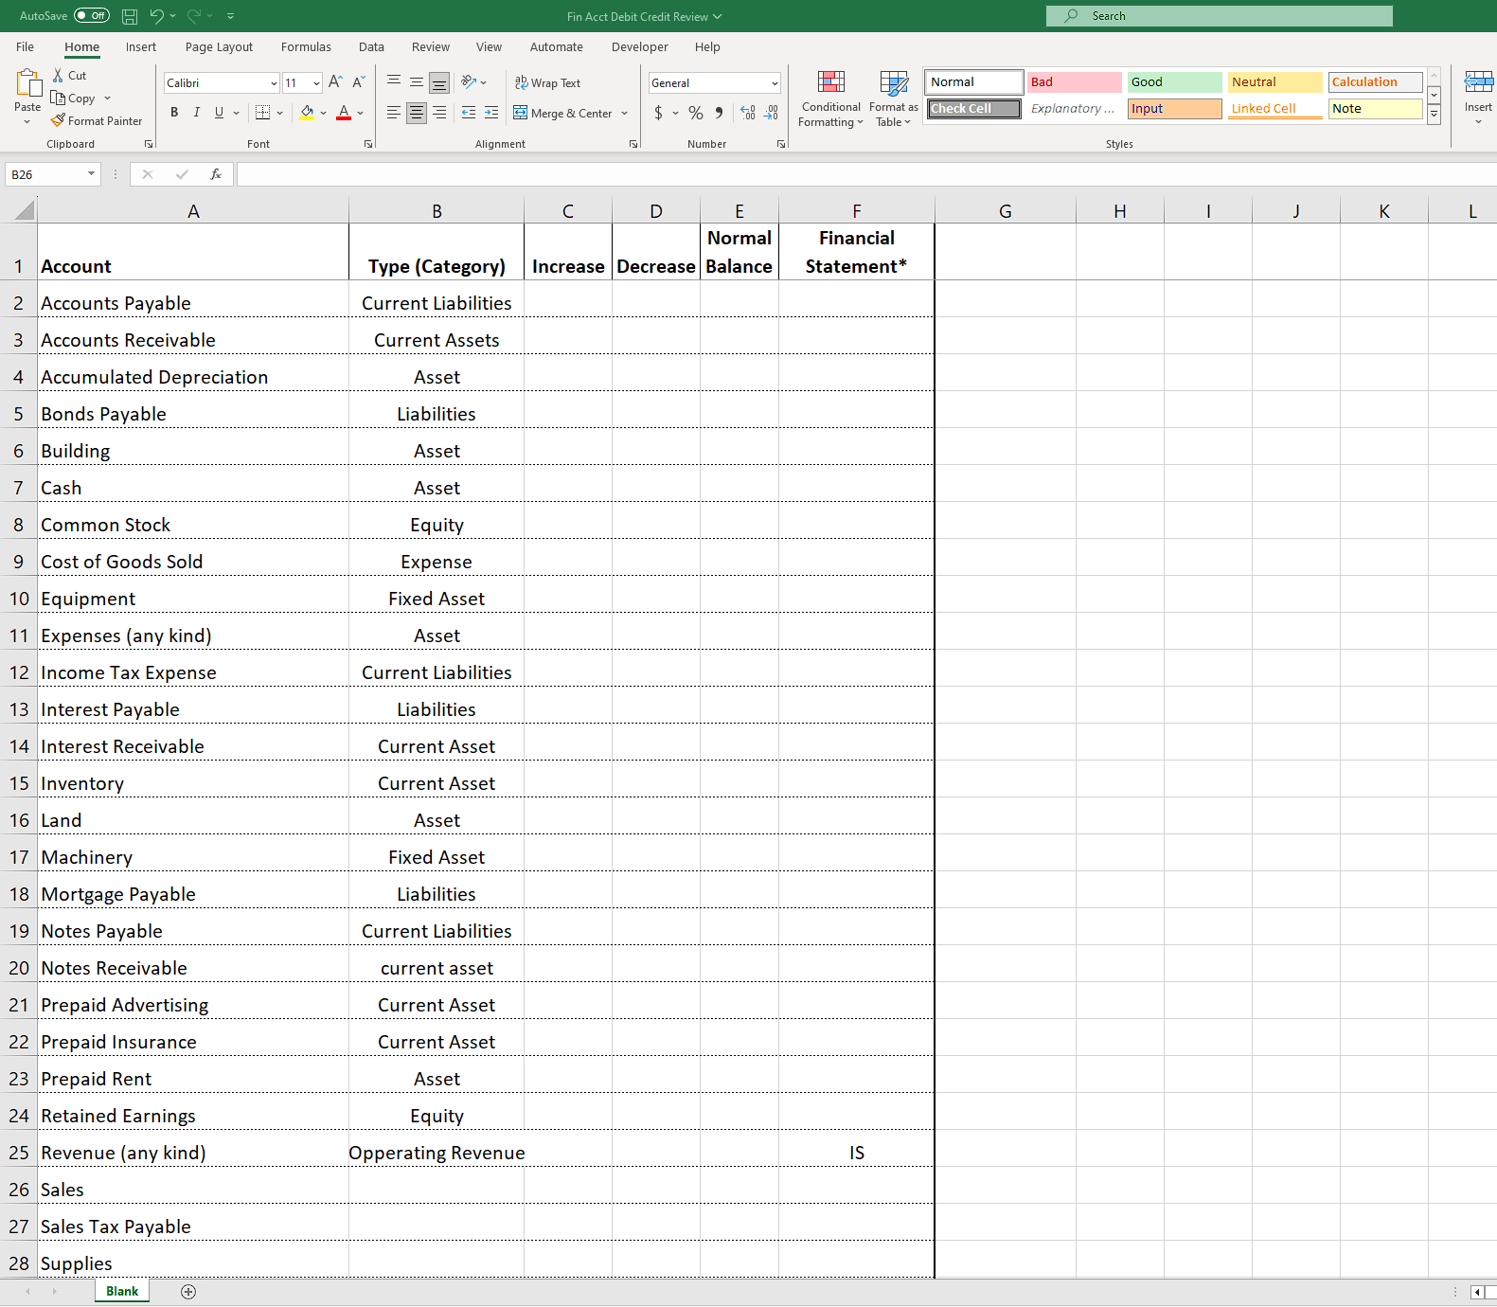Apply Percent Style format
The width and height of the screenshot is (1497, 1307).
(696, 113)
